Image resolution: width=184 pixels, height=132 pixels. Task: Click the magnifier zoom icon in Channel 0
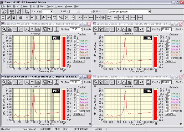click(x=4, y=29)
